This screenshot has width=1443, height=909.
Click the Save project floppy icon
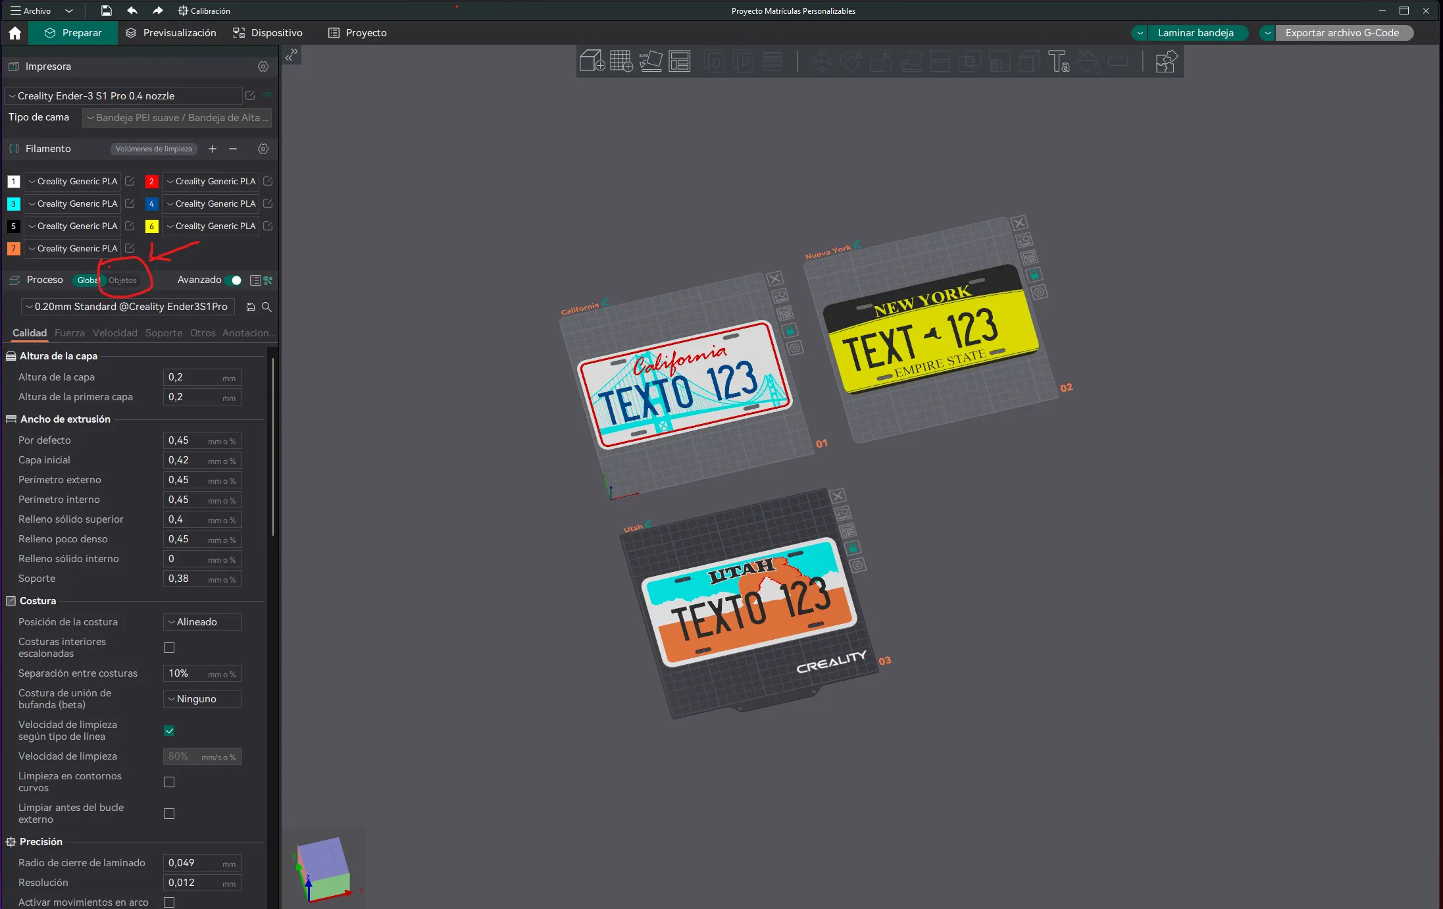click(x=106, y=11)
